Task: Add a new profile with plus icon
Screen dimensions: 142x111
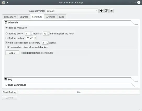Action: [101, 11]
